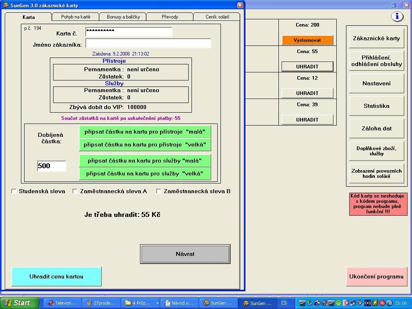Click Přihlášení, odhlášení obsluhy button

point(377,61)
